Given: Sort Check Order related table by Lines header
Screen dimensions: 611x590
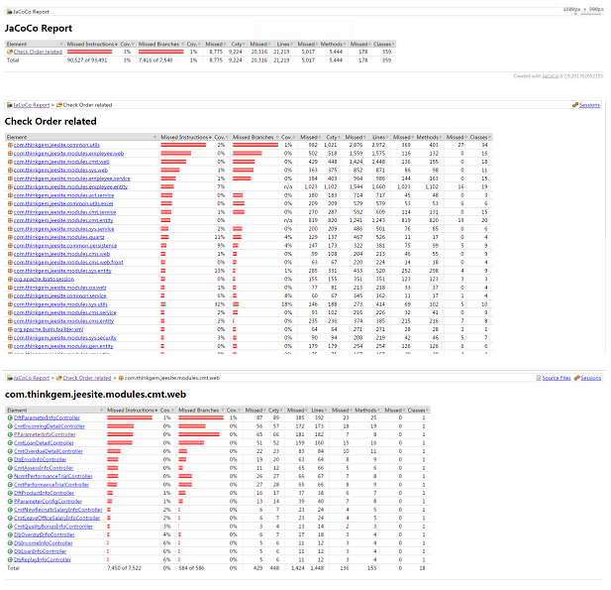Looking at the screenshot, I should click(x=378, y=138).
